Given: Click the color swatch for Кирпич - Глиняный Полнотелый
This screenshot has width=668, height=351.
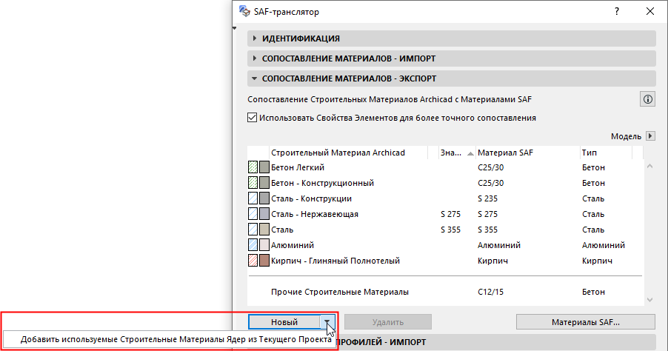Looking at the screenshot, I should pyautogui.click(x=264, y=261).
